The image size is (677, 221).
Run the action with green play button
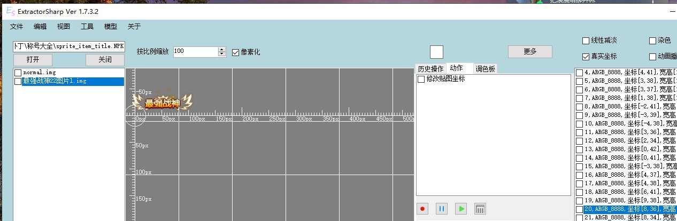pos(460,209)
